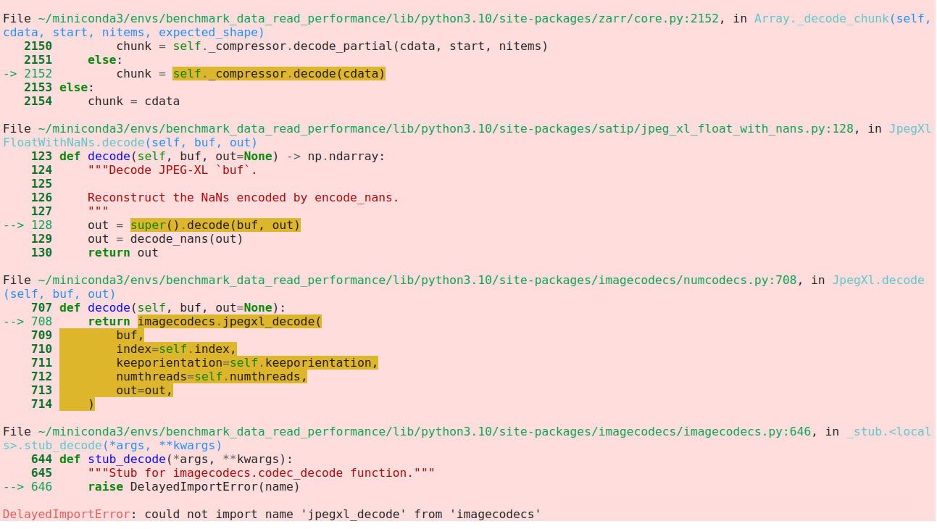Click the highlighted self._compressor.decode(cdata) code

(x=278, y=73)
